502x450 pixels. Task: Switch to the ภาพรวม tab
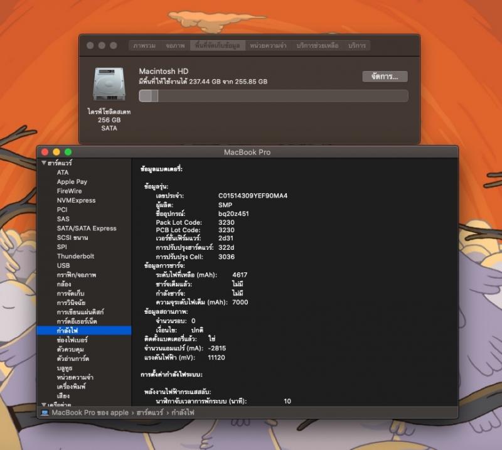145,45
